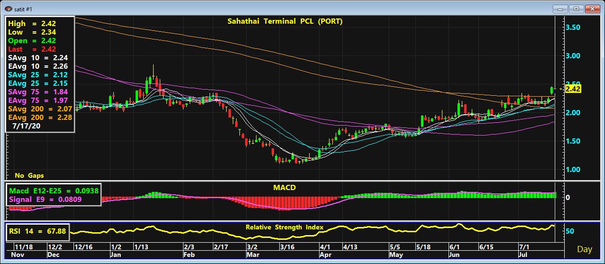Select the Signal E9 = 0.0809 readout
Image resolution: width=605 pixels, height=264 pixels.
click(x=45, y=200)
